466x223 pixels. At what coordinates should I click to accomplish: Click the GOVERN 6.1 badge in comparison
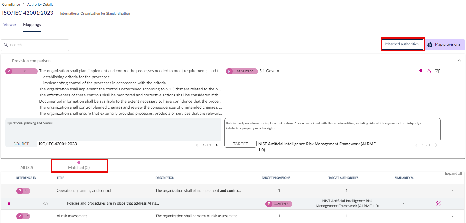point(242,71)
